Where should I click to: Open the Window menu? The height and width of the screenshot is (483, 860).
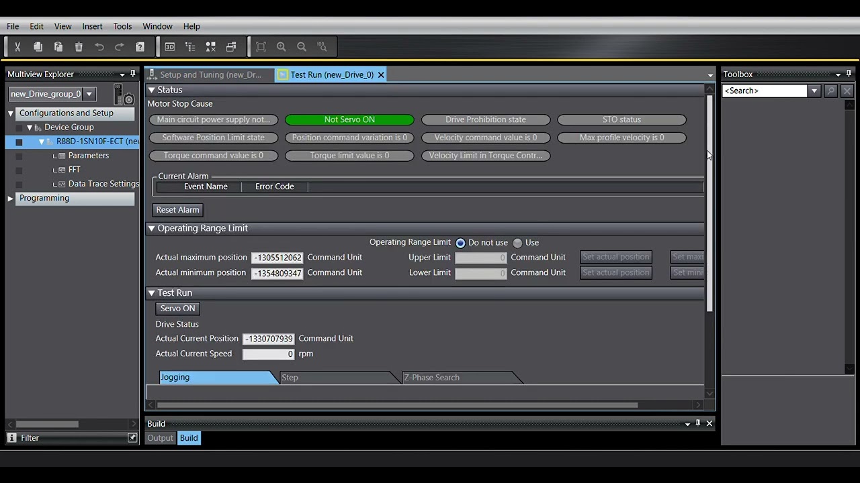[157, 26]
